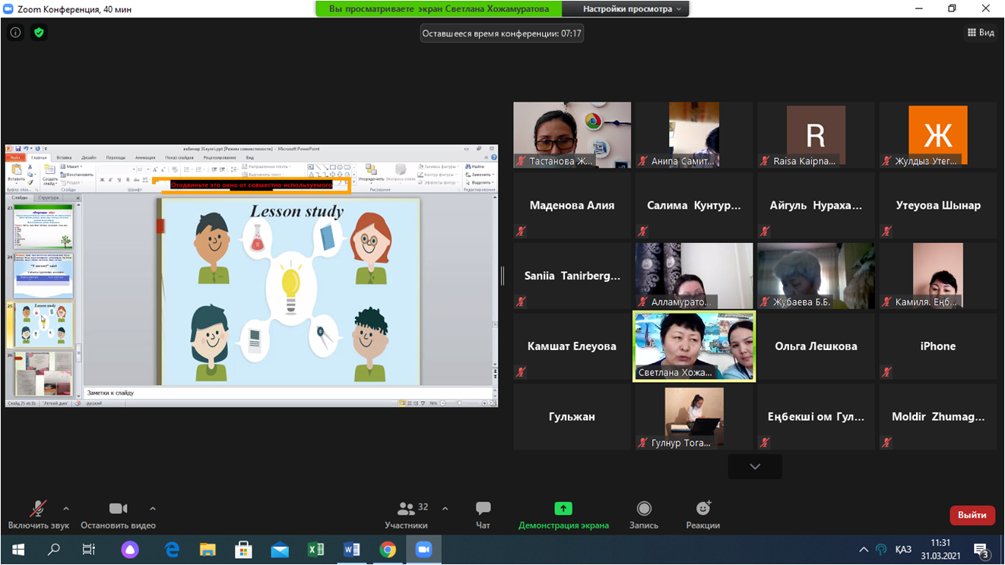Open the meeting info icon
Viewport: 1005px width, 565px height.
[x=15, y=33]
